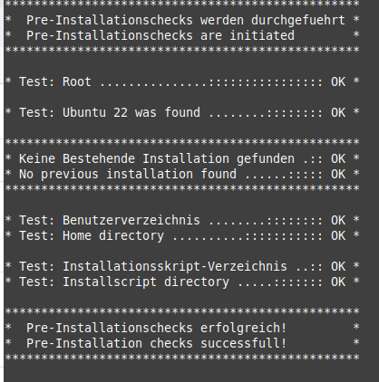Click 'Keine Bestehende Installation gefunden' text

click(x=157, y=158)
